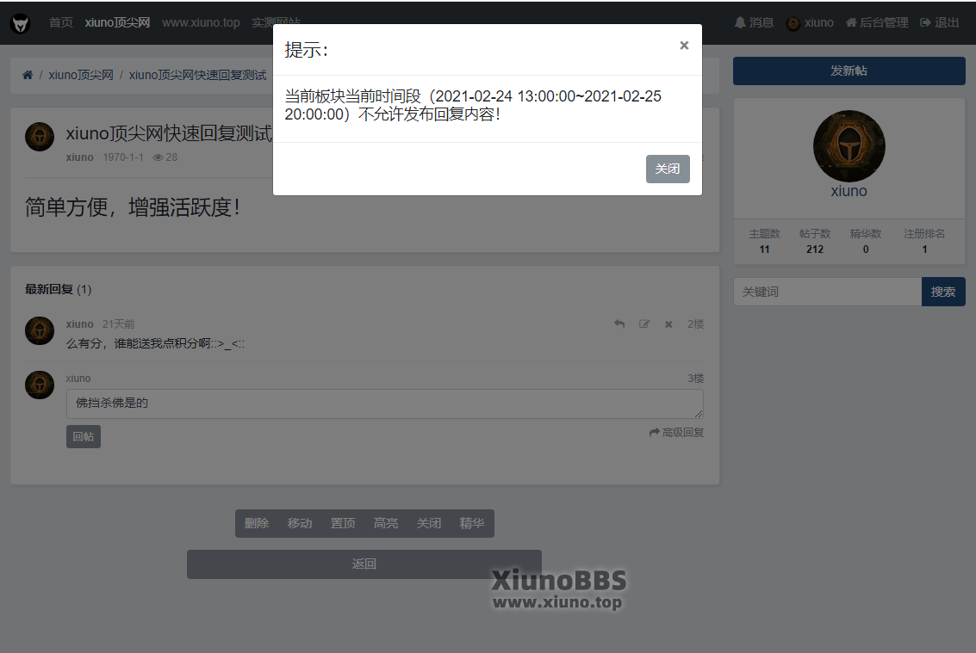Close the dialog with the × icon
The width and height of the screenshot is (976, 653).
[684, 46]
